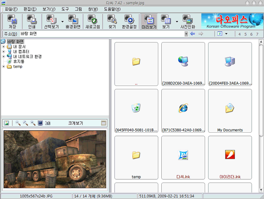Click the 다오피스 Korean Officeware banner
Image resolution: width=264 pixels, height=199 pixels.
pyautogui.click(x=232, y=21)
